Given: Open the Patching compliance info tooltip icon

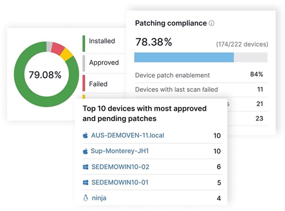Looking at the screenshot, I should tap(212, 23).
